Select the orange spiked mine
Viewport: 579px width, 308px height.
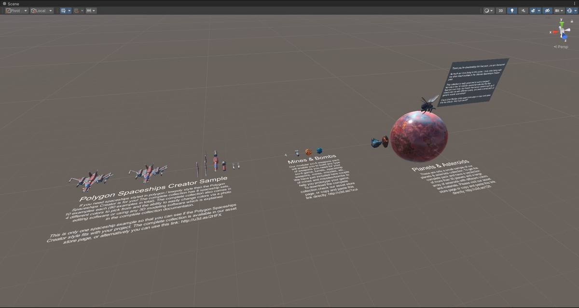coord(308,152)
